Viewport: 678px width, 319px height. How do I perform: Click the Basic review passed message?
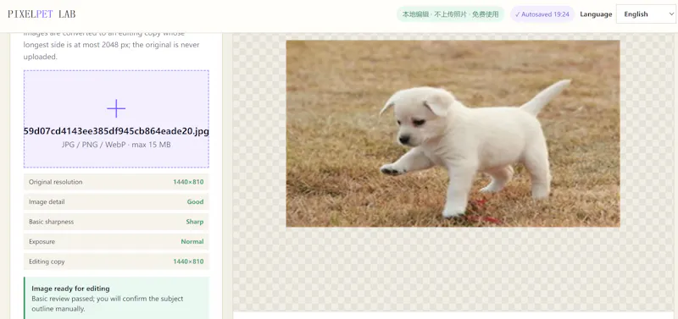(x=108, y=304)
